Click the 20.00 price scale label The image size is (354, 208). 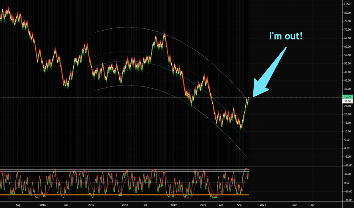tap(348, 114)
